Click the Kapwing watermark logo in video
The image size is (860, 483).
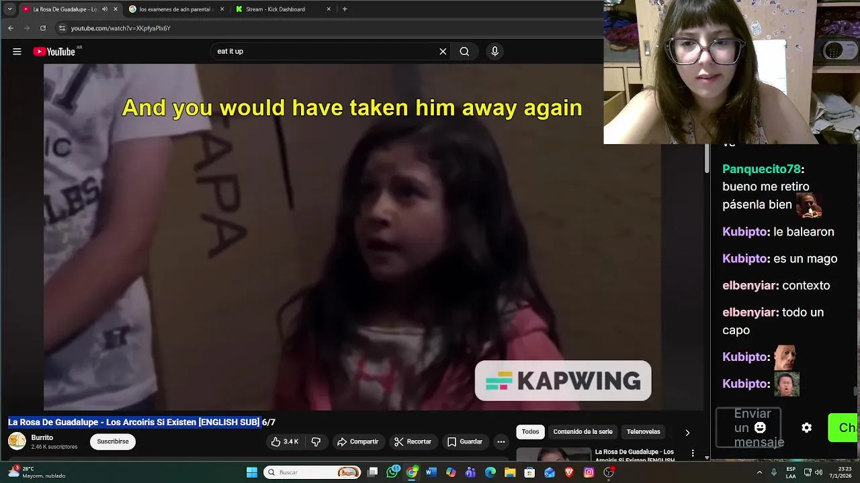563,381
